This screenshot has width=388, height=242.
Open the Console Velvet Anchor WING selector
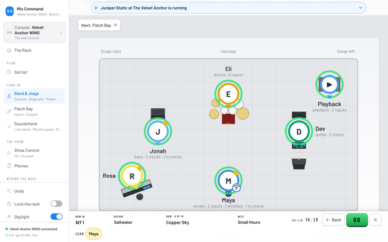coord(35,33)
